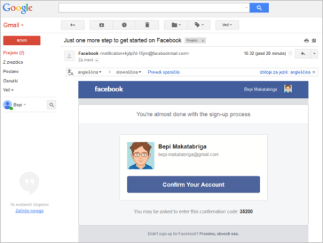
Task: Click Izklopi za jezik: angleščina link
Action: click(285, 72)
